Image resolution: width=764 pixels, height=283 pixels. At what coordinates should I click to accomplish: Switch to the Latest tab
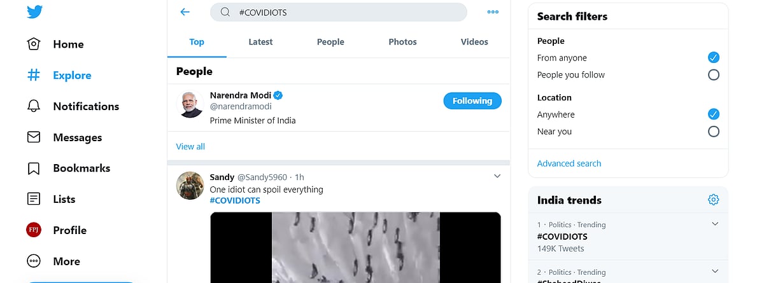click(260, 42)
